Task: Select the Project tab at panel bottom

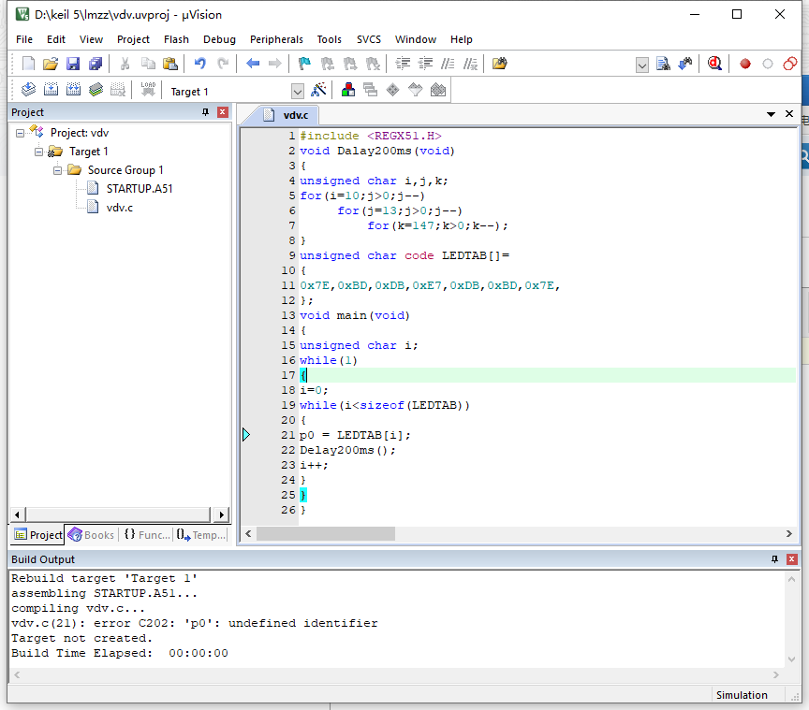Action: 38,535
